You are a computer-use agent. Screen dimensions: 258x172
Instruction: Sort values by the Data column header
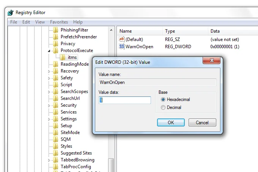(x=233, y=31)
